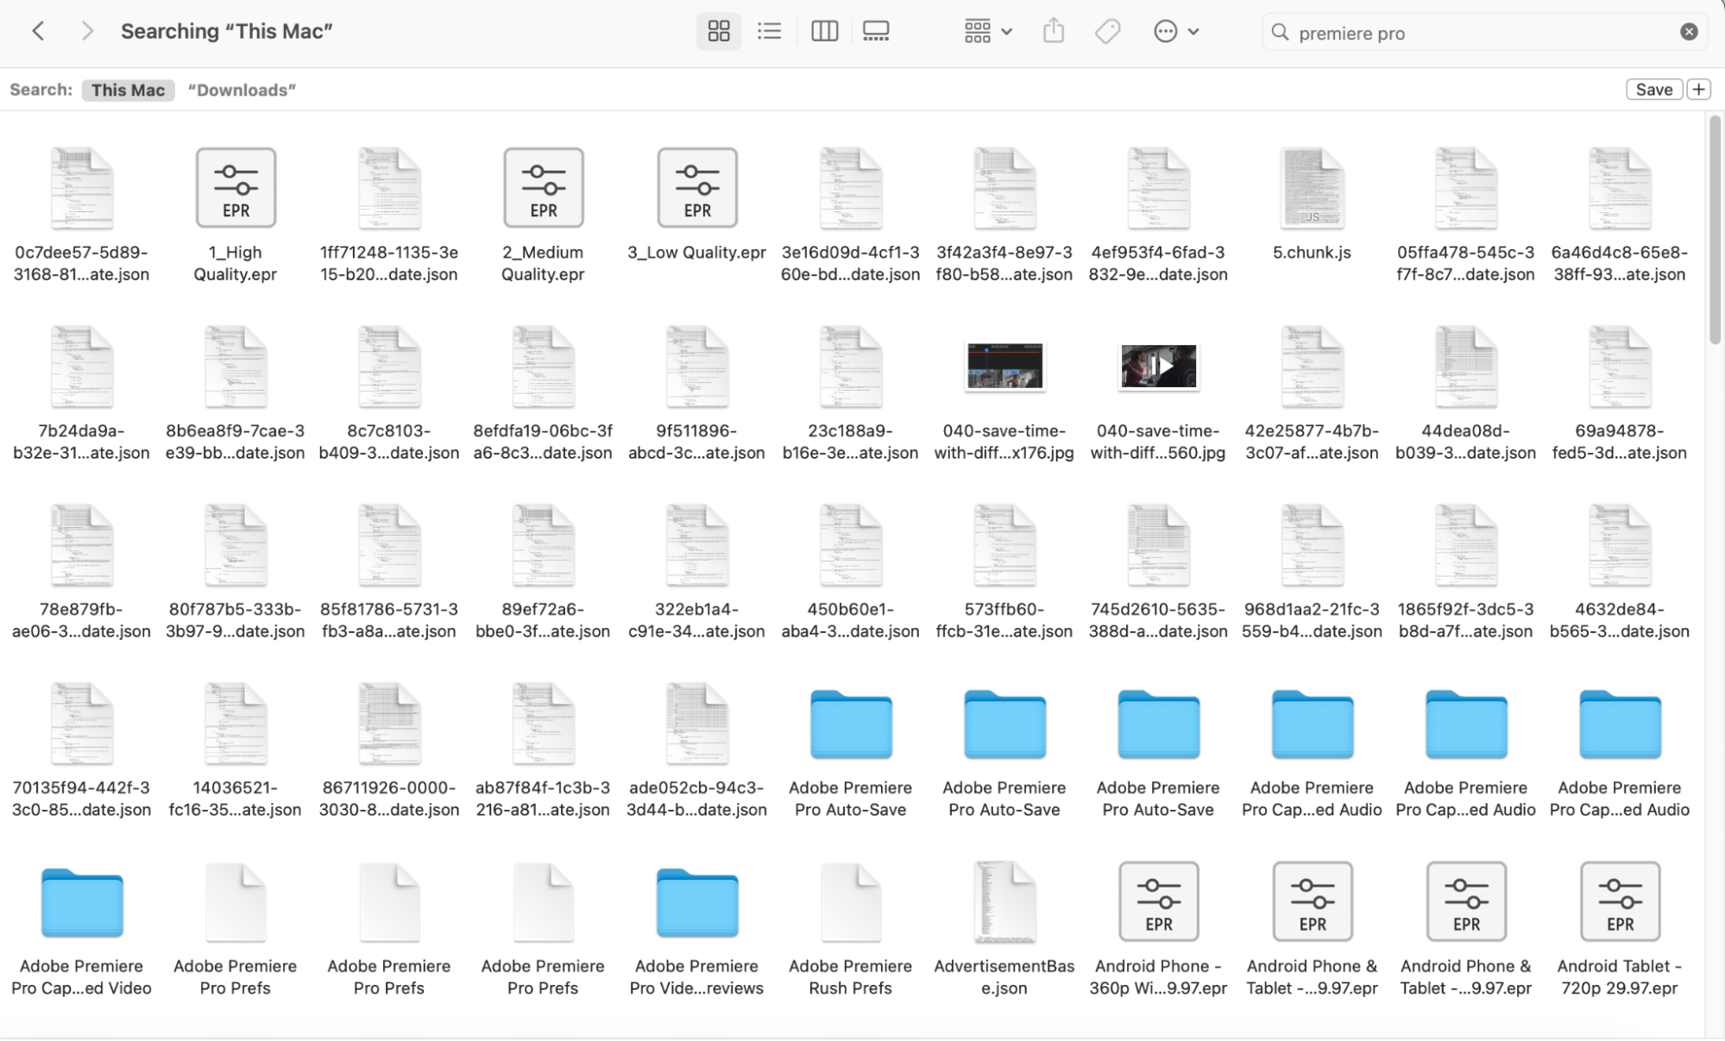Image resolution: width=1725 pixels, height=1041 pixels.
Task: Click the 9f511896-abcd file name
Action: tap(696, 442)
